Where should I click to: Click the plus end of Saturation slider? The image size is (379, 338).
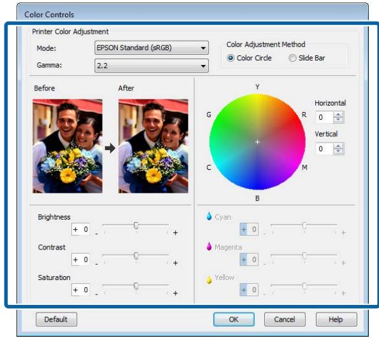tap(175, 293)
